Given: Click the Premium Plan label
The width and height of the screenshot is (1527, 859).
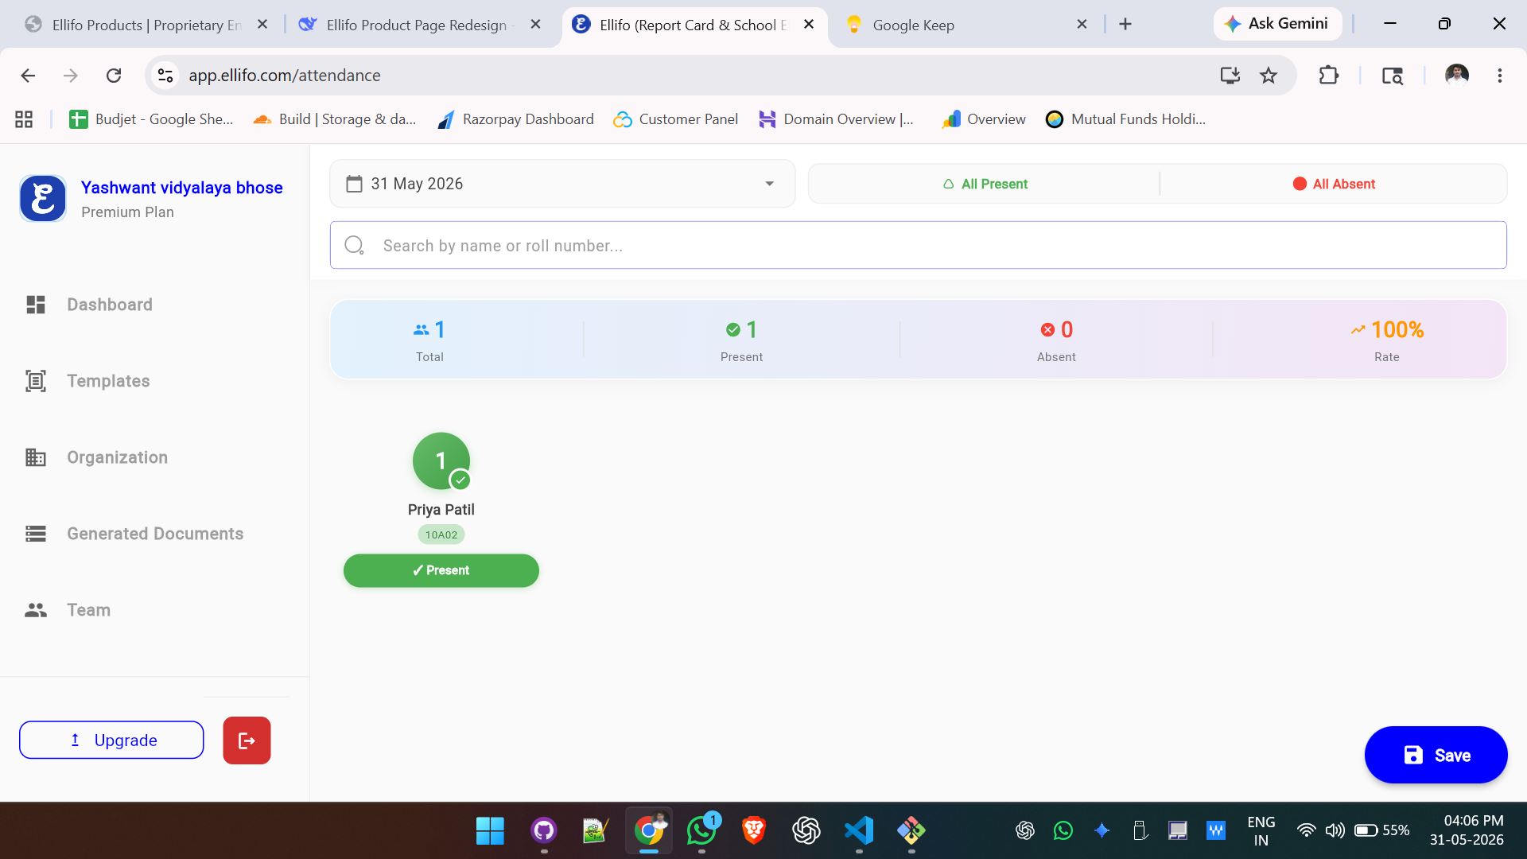Looking at the screenshot, I should pos(127,212).
